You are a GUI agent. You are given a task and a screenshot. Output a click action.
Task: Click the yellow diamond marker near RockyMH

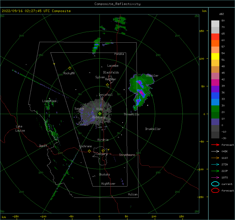(70, 68)
